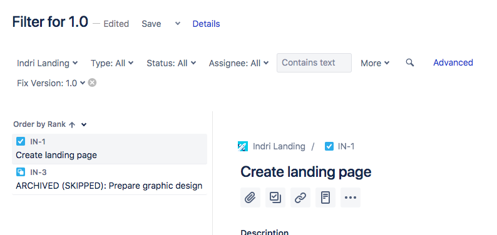The image size is (497, 235).
Task: Click the task icon beside IN-1 in list
Action: coord(21,141)
